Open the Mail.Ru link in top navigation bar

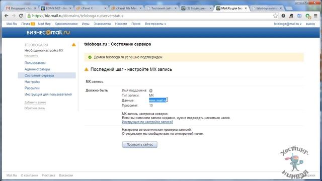click(x=12, y=24)
